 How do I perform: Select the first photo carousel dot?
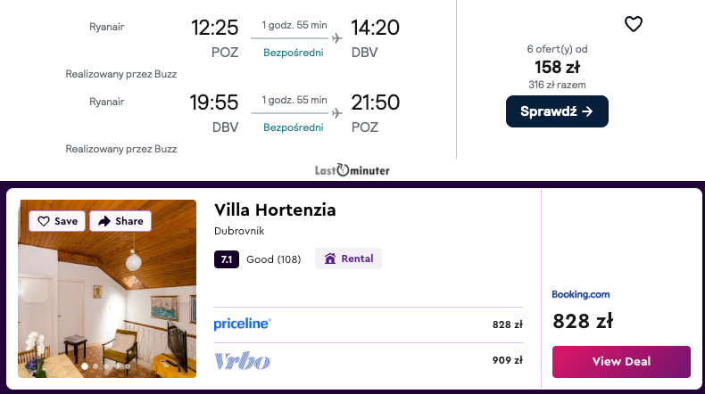point(86,365)
